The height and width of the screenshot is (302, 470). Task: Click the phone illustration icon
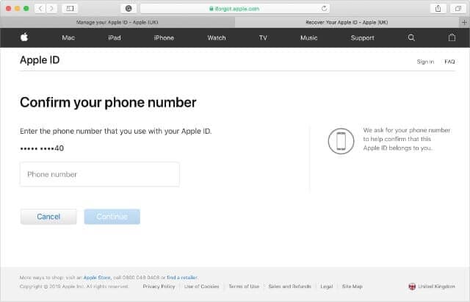point(341,141)
